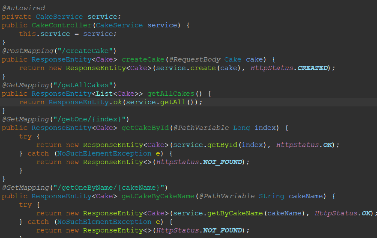Click CakeService type in the private field declaration

click(60, 17)
